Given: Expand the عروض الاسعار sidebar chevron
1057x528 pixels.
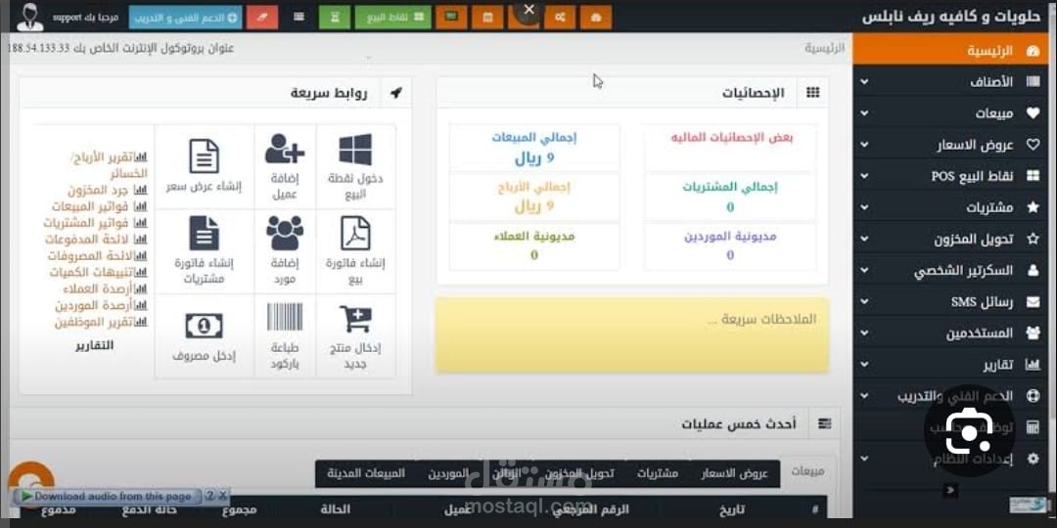Looking at the screenshot, I should [864, 145].
